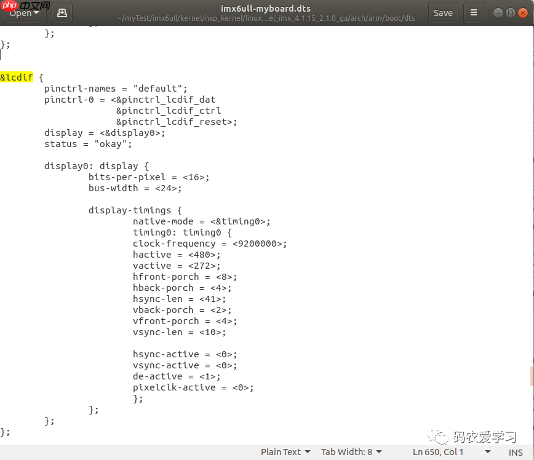Open the Tab Width: 8 dropdown
This screenshot has width=534, height=460.
[x=351, y=452]
